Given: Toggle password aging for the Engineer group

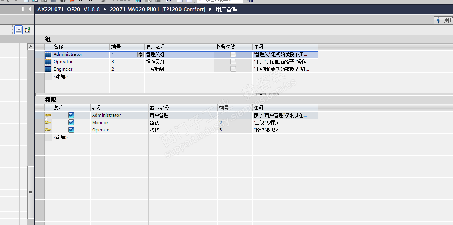Looking at the screenshot, I should [233, 69].
